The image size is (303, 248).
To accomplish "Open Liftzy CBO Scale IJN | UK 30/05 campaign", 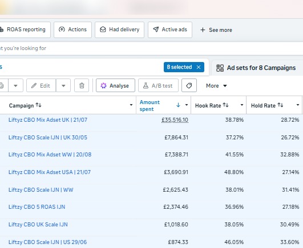I will [48, 138].
